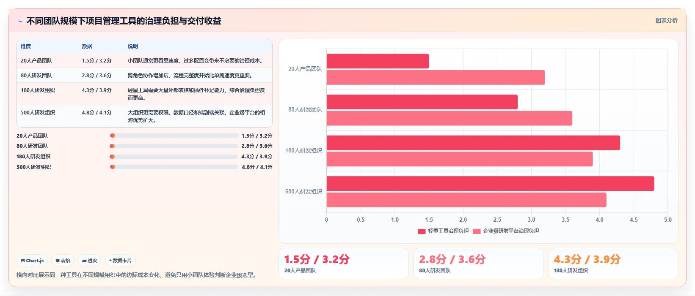Click table cell 180人研发组织
Viewport: 695px width, 296px height.
(38, 90)
